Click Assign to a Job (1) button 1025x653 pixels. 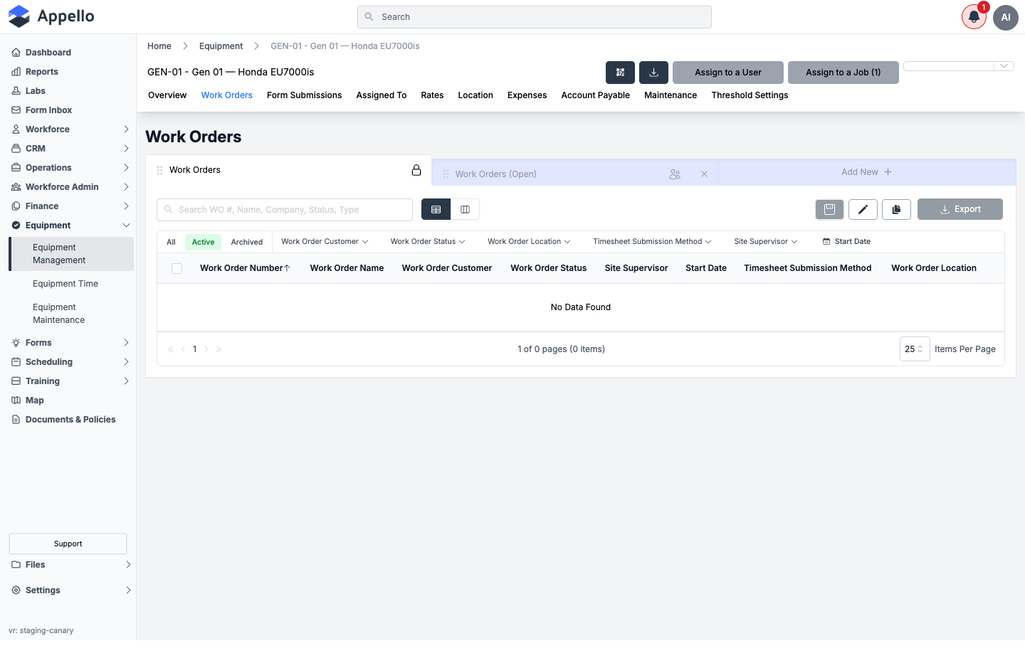(843, 73)
